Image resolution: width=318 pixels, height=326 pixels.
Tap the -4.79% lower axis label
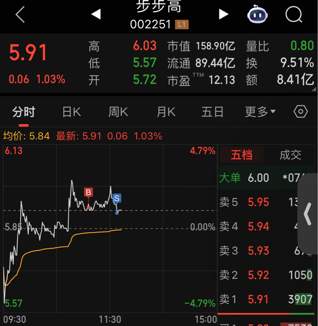pyautogui.click(x=200, y=303)
